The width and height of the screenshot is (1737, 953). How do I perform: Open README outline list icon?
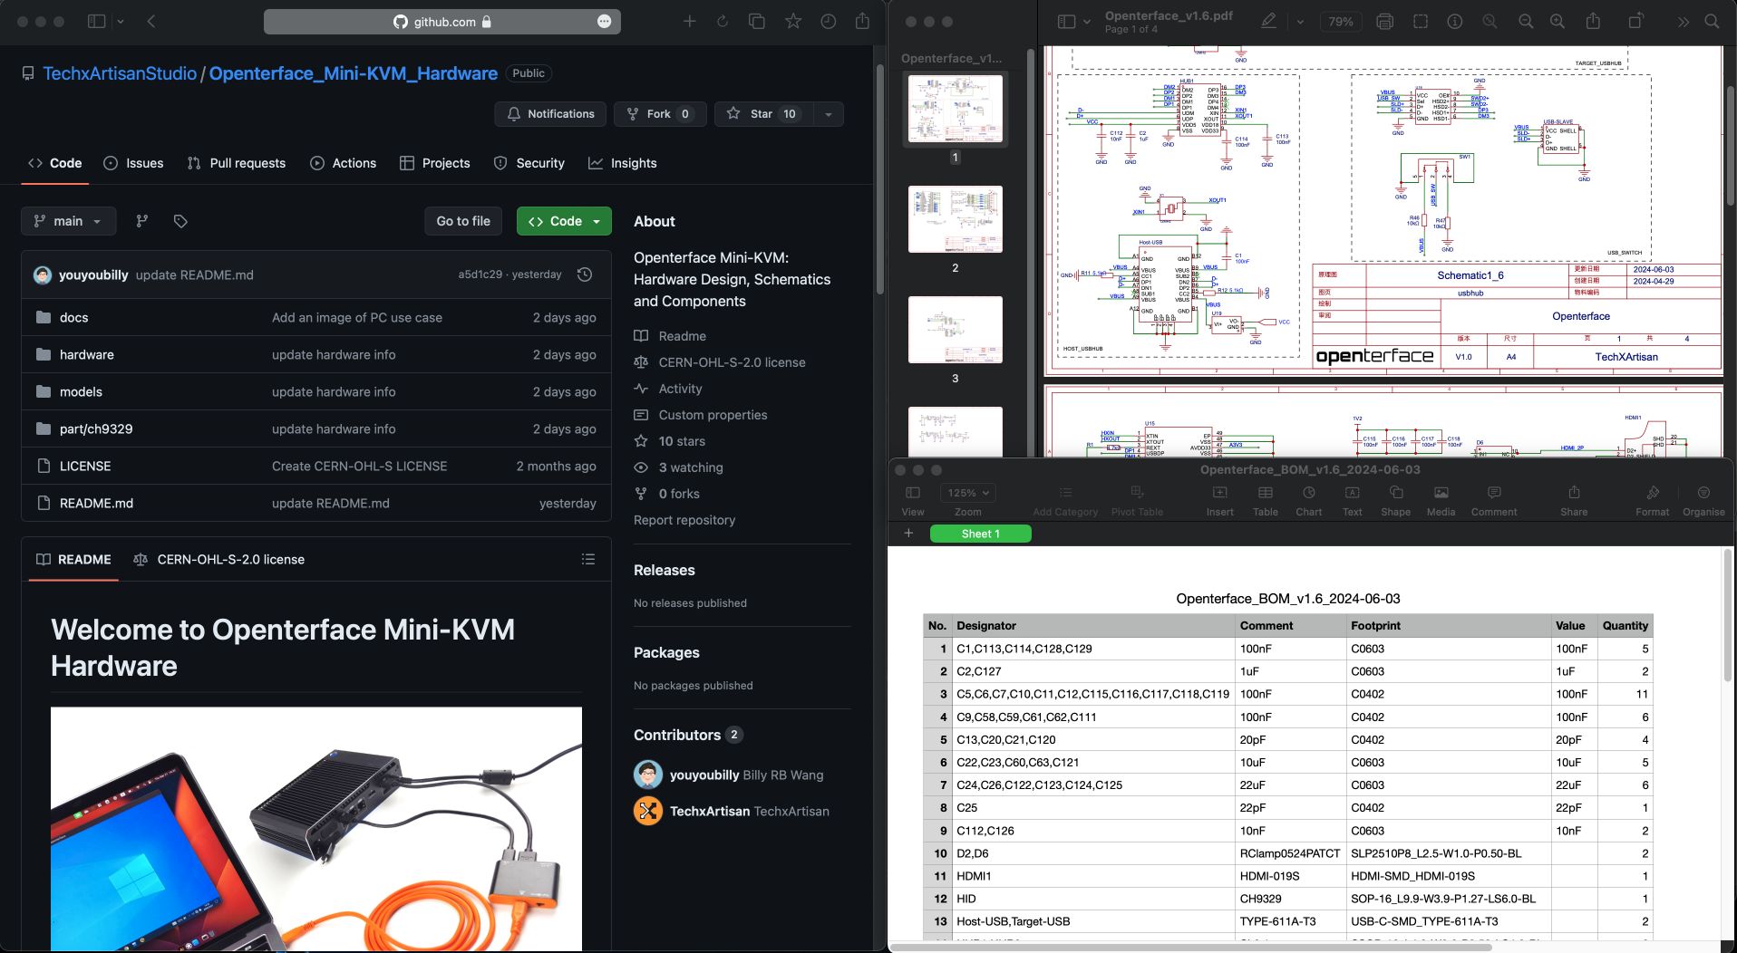click(588, 560)
